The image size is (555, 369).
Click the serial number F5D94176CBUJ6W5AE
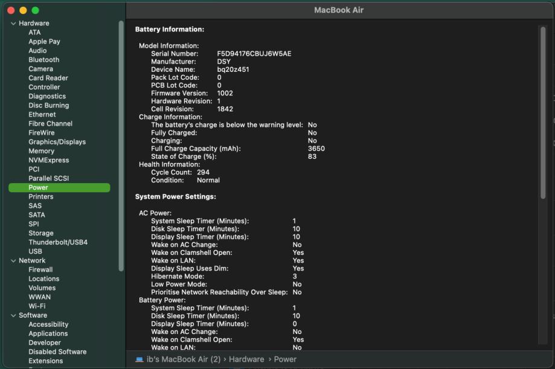254,54
